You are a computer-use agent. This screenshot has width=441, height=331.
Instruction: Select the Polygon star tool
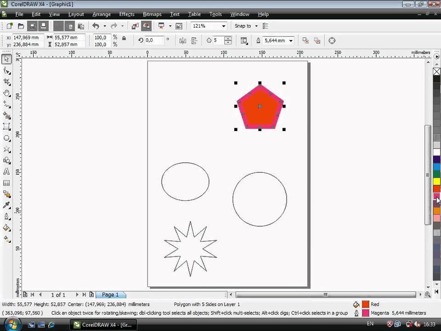(6, 149)
